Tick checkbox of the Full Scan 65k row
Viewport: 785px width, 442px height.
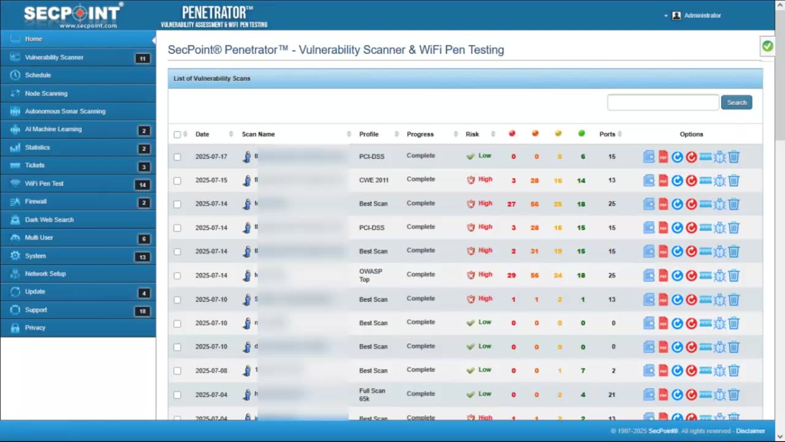point(177,395)
